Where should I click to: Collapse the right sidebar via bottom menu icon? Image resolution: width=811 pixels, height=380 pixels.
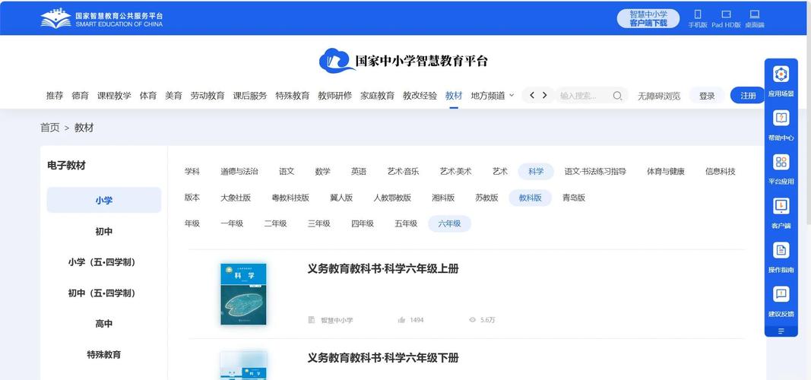[x=781, y=331]
